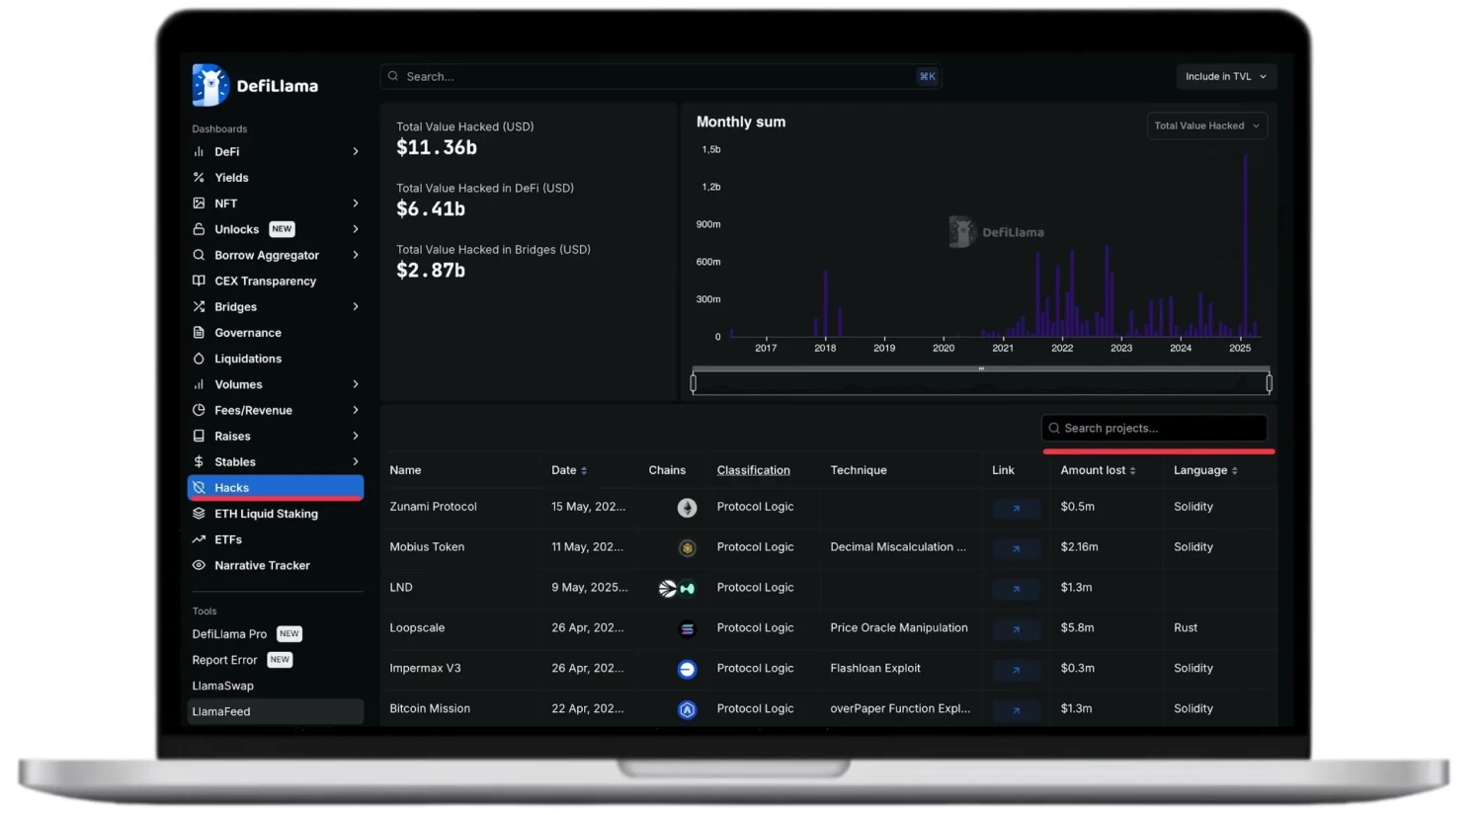Click the Narrative Tracker eye icon
1482x815 pixels.
coord(199,565)
